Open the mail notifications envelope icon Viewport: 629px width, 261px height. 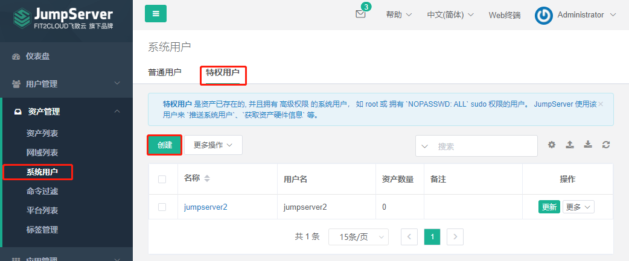(360, 14)
